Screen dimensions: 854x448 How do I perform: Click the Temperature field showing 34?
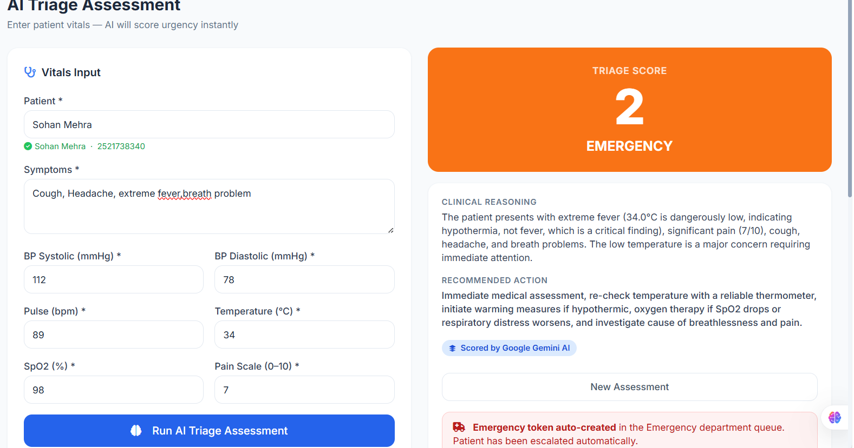(x=304, y=335)
